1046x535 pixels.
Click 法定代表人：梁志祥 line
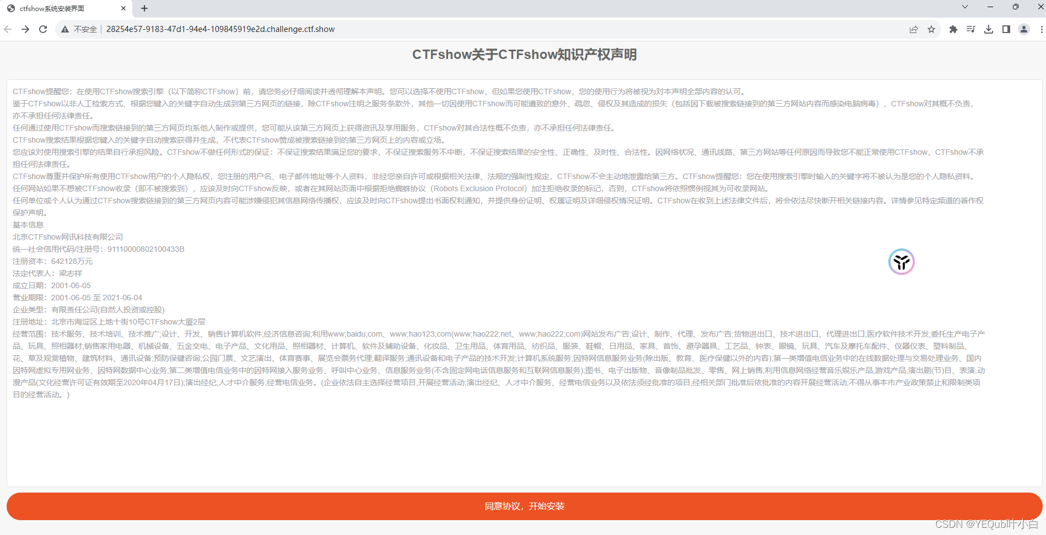47,273
